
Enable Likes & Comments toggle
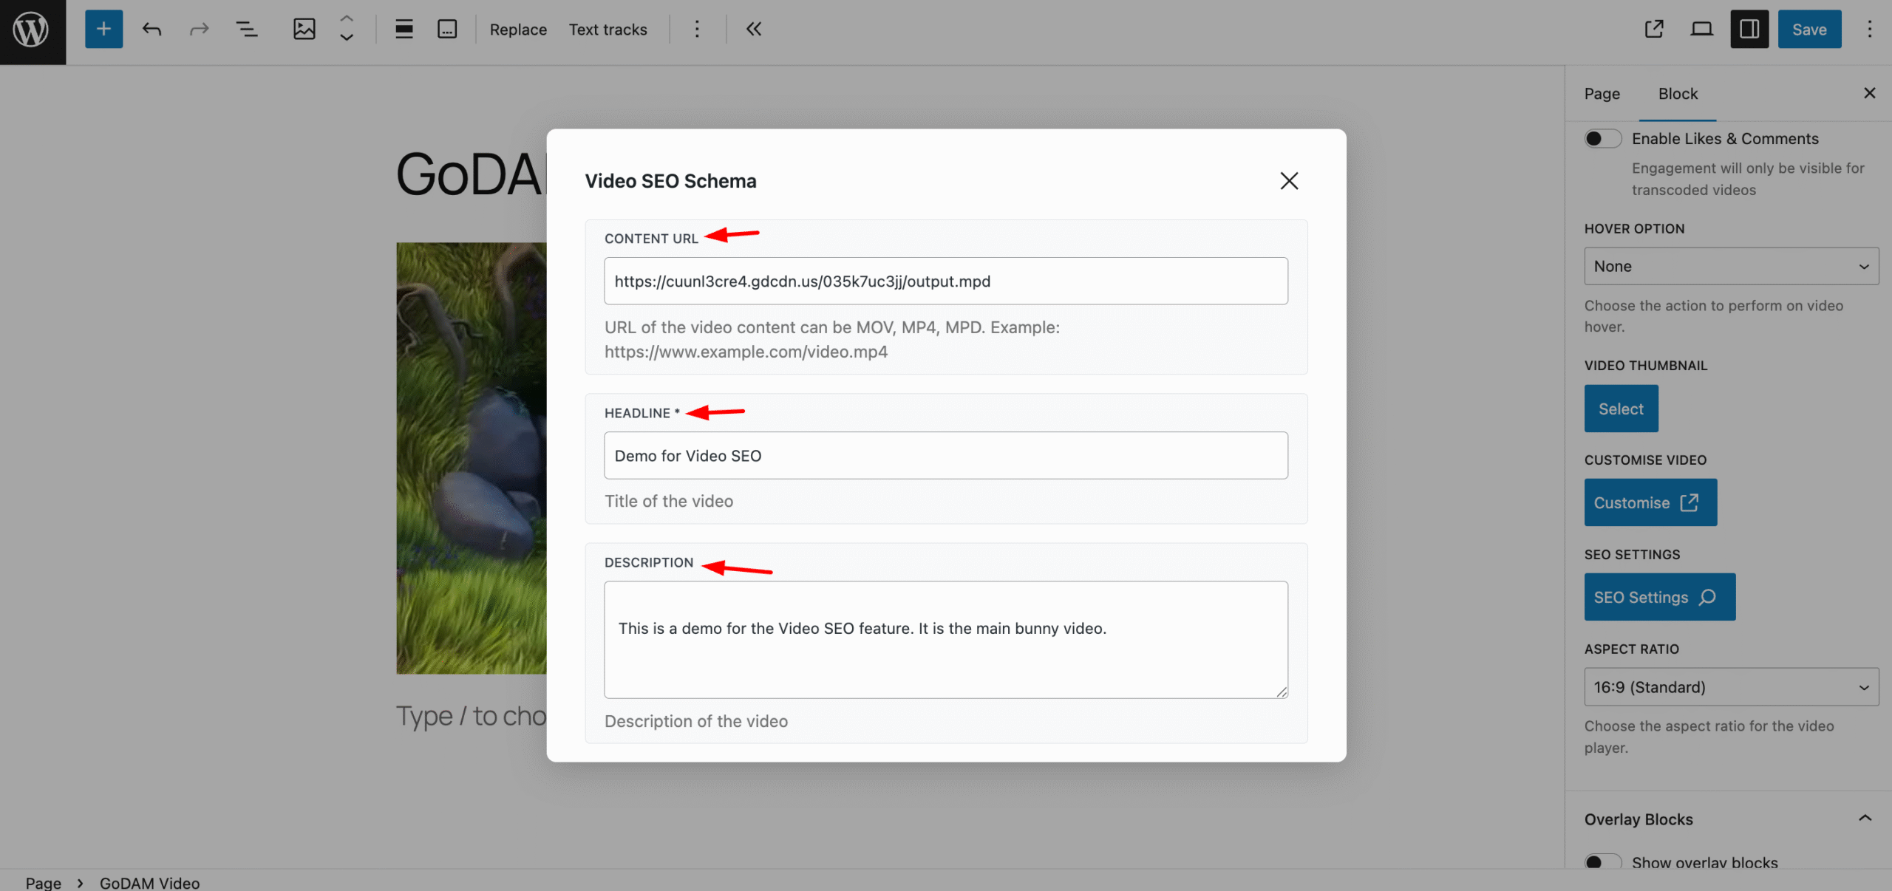point(1602,139)
